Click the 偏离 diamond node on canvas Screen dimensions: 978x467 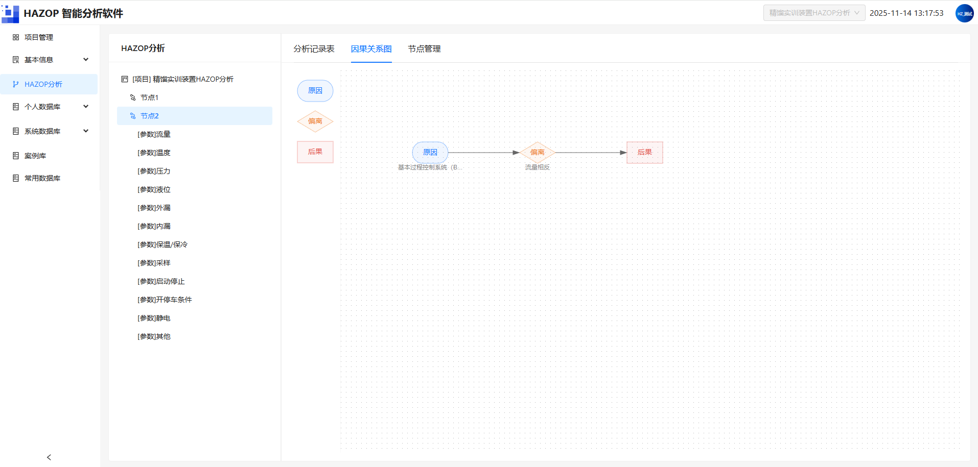point(538,152)
